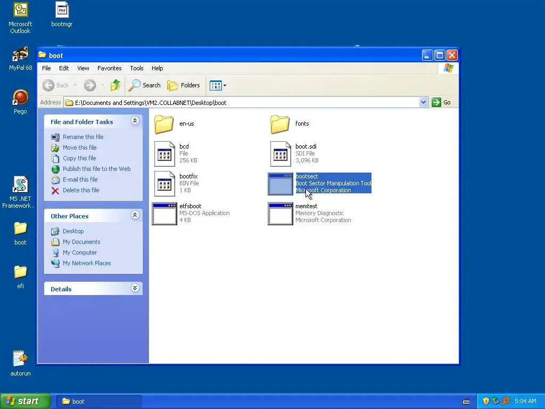Click the boot taskbar button
545x409 pixels.
pos(98,402)
